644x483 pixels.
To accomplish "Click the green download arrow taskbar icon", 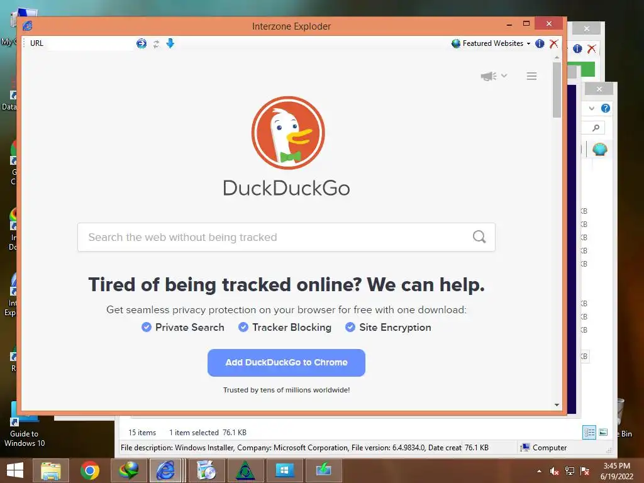I will [324, 470].
